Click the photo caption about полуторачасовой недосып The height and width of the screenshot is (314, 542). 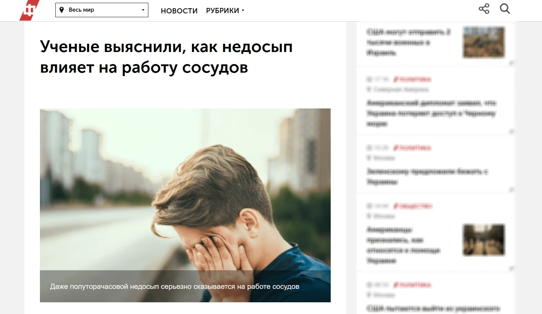tap(174, 286)
